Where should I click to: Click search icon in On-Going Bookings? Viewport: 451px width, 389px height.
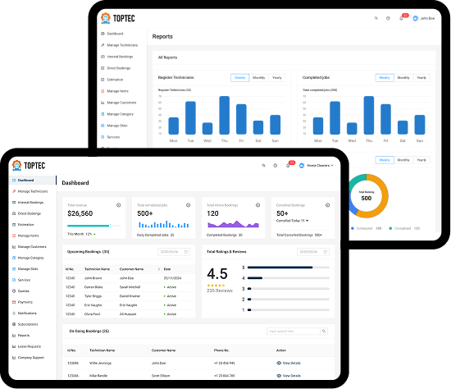click(x=324, y=331)
